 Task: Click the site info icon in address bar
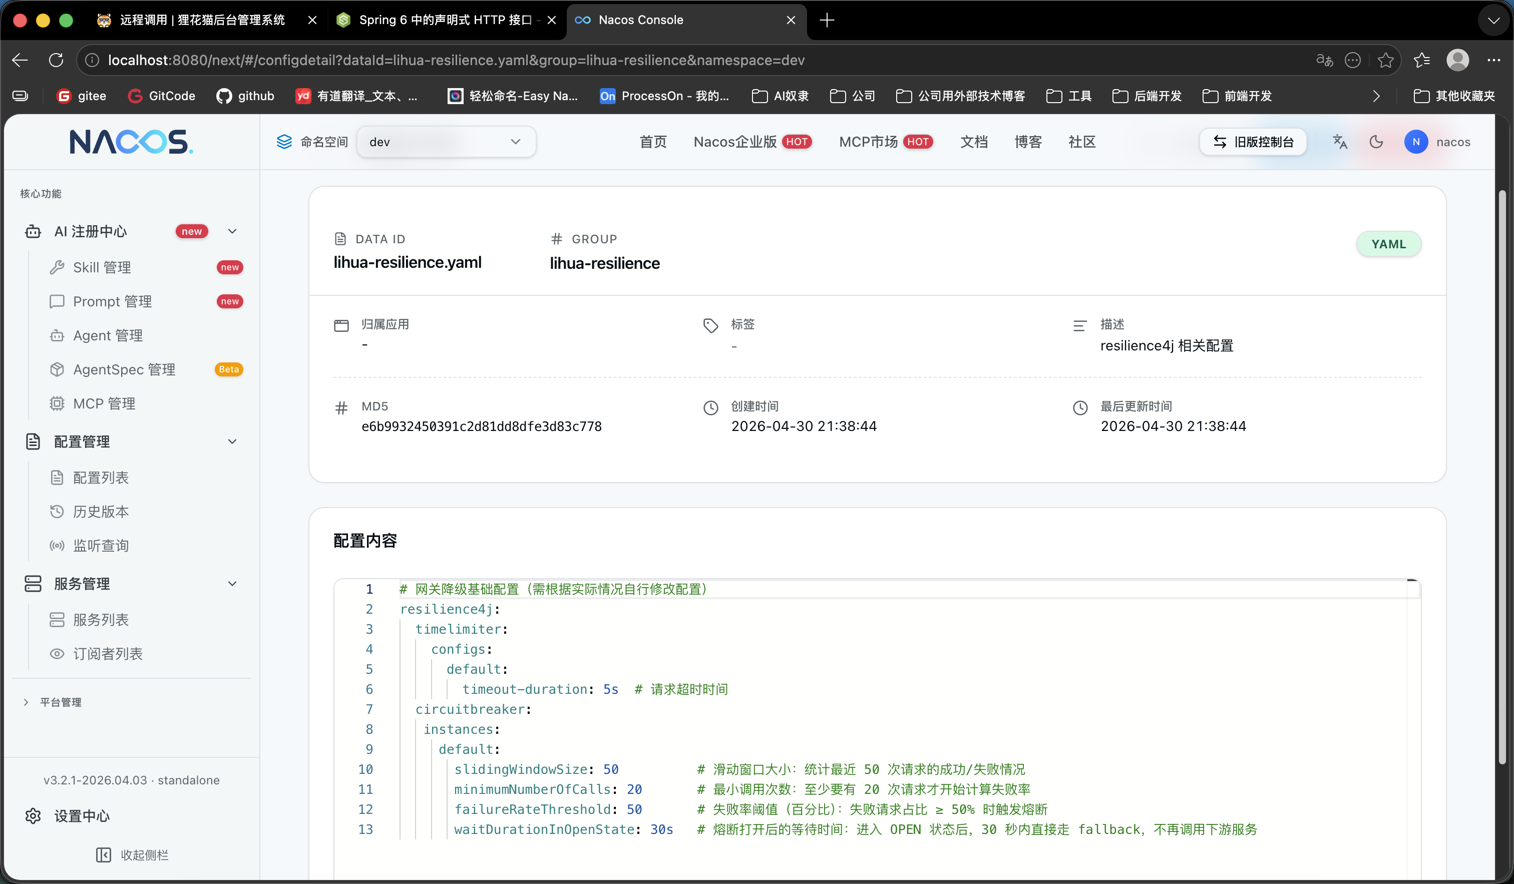click(92, 60)
